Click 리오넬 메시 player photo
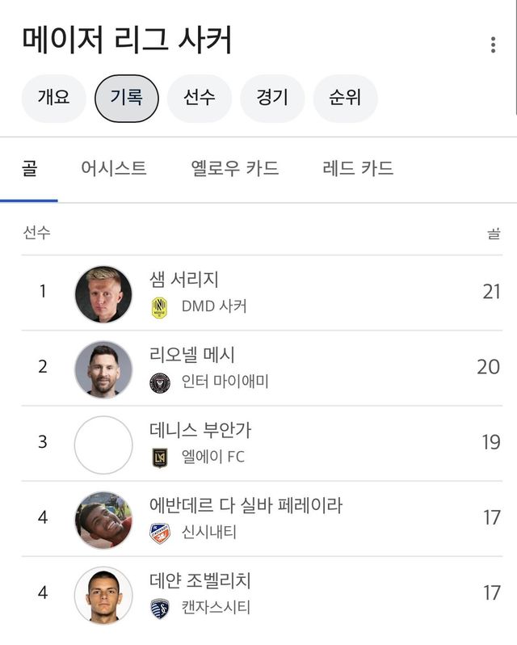The image size is (517, 645). click(103, 369)
